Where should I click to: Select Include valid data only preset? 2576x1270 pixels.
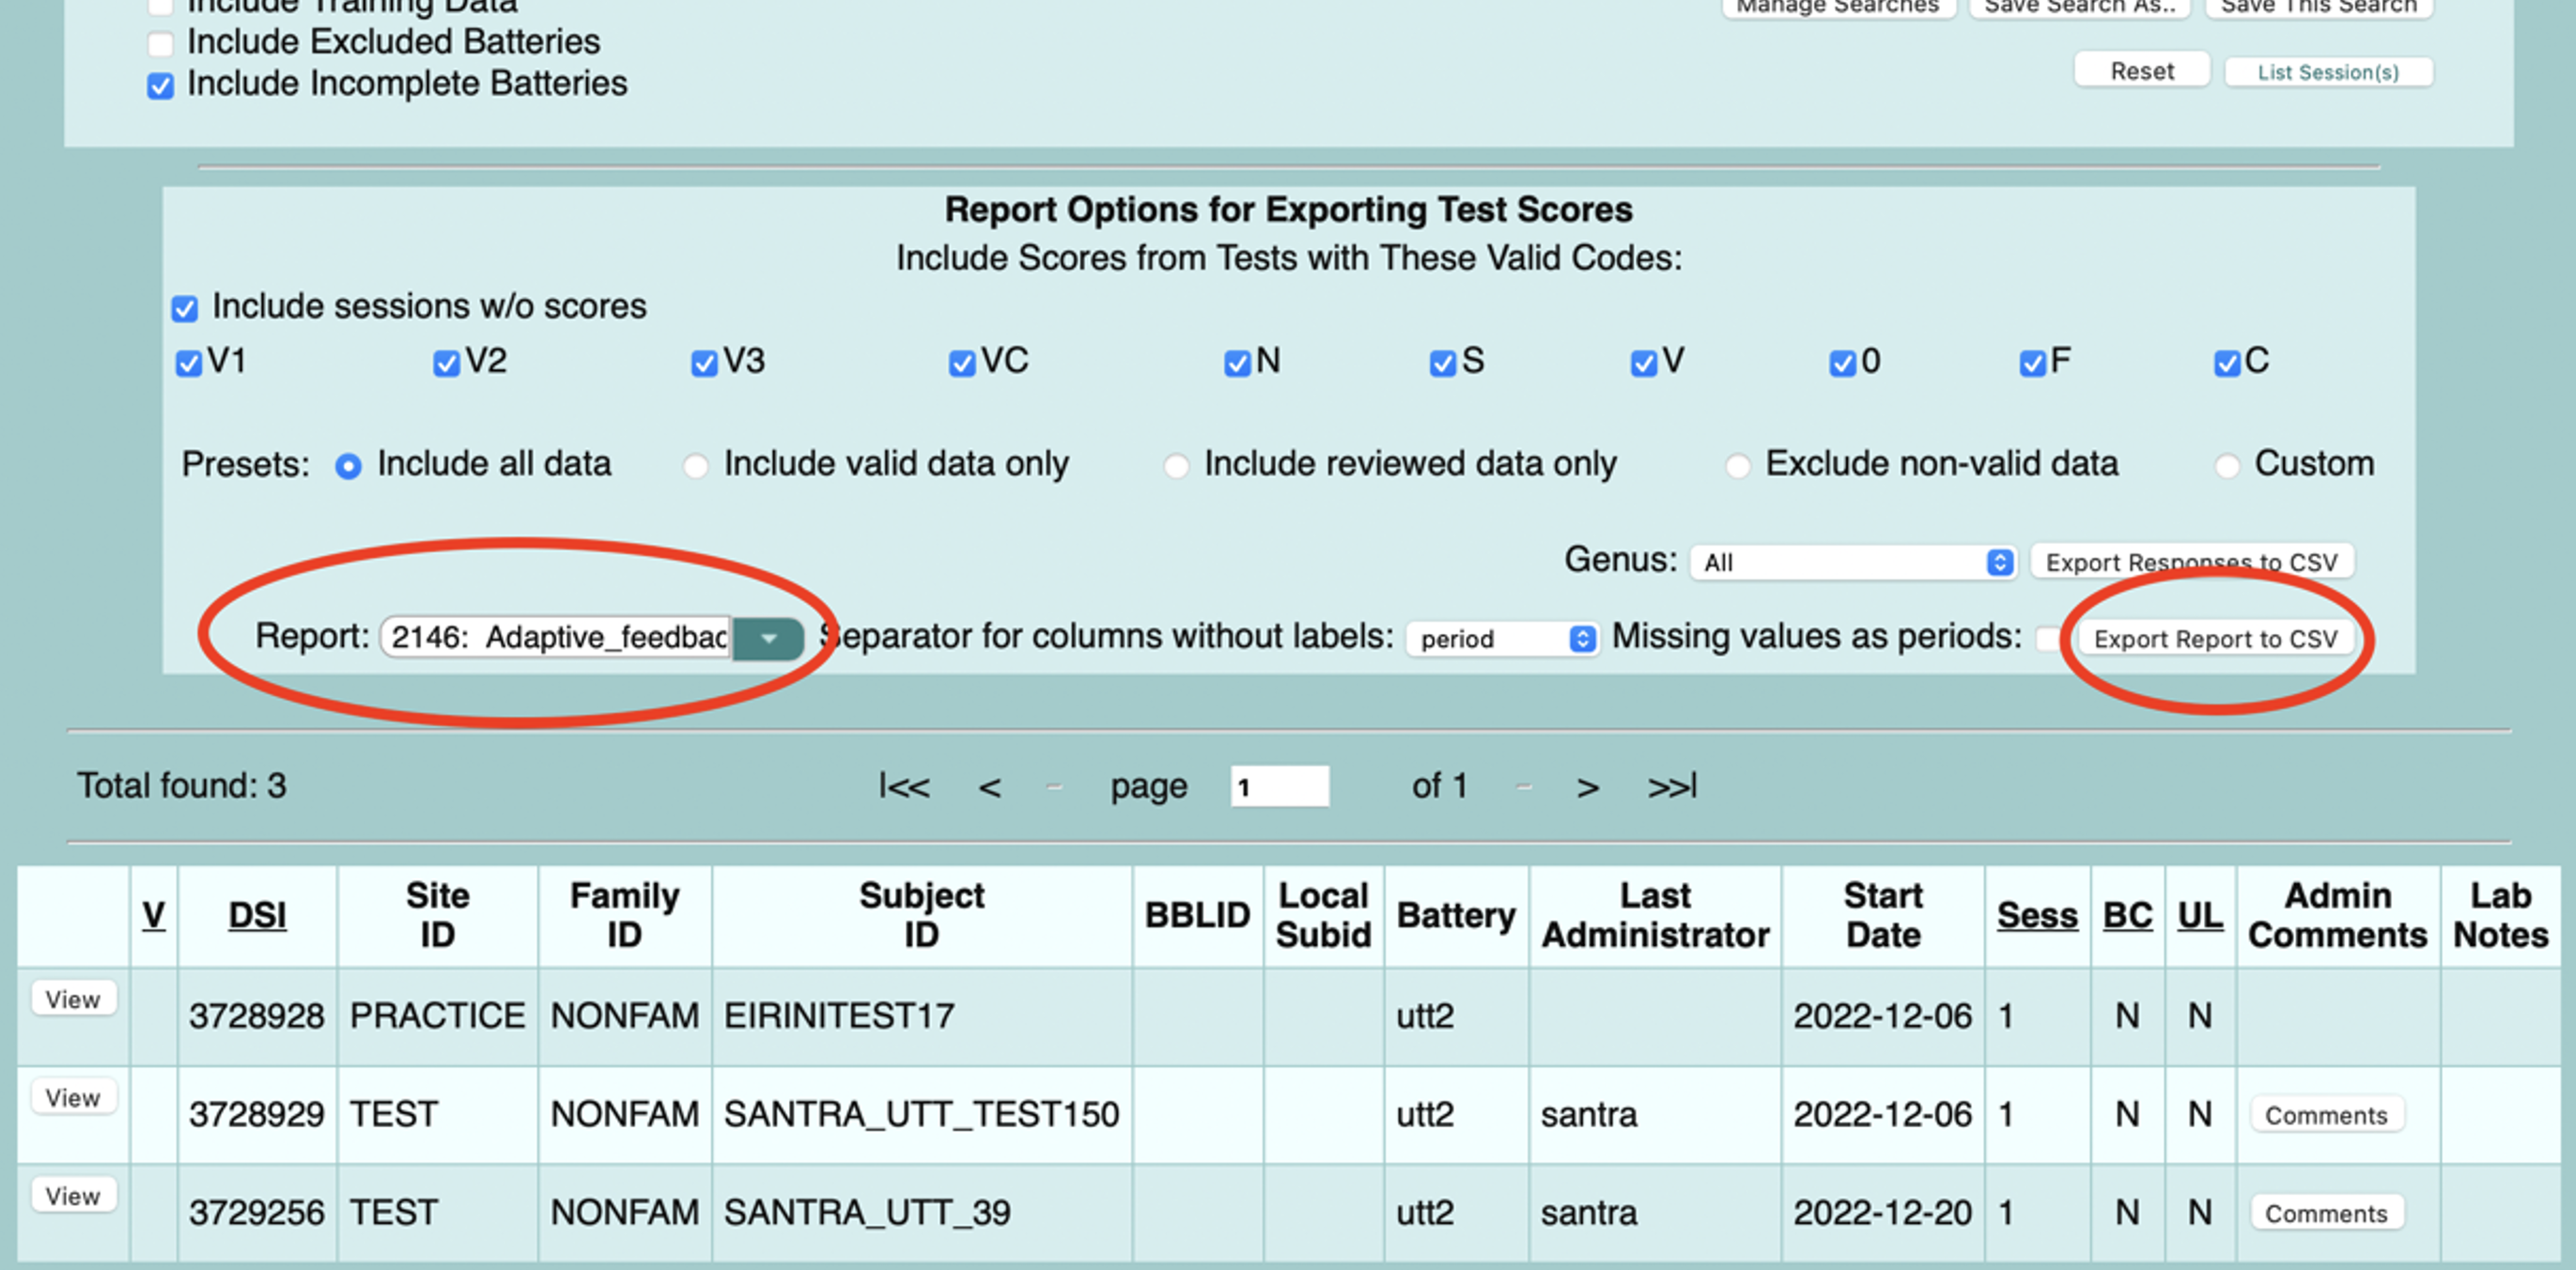click(695, 466)
